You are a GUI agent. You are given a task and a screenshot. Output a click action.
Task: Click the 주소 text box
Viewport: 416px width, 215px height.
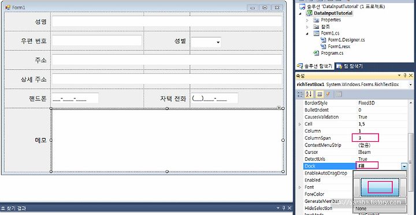167,60
